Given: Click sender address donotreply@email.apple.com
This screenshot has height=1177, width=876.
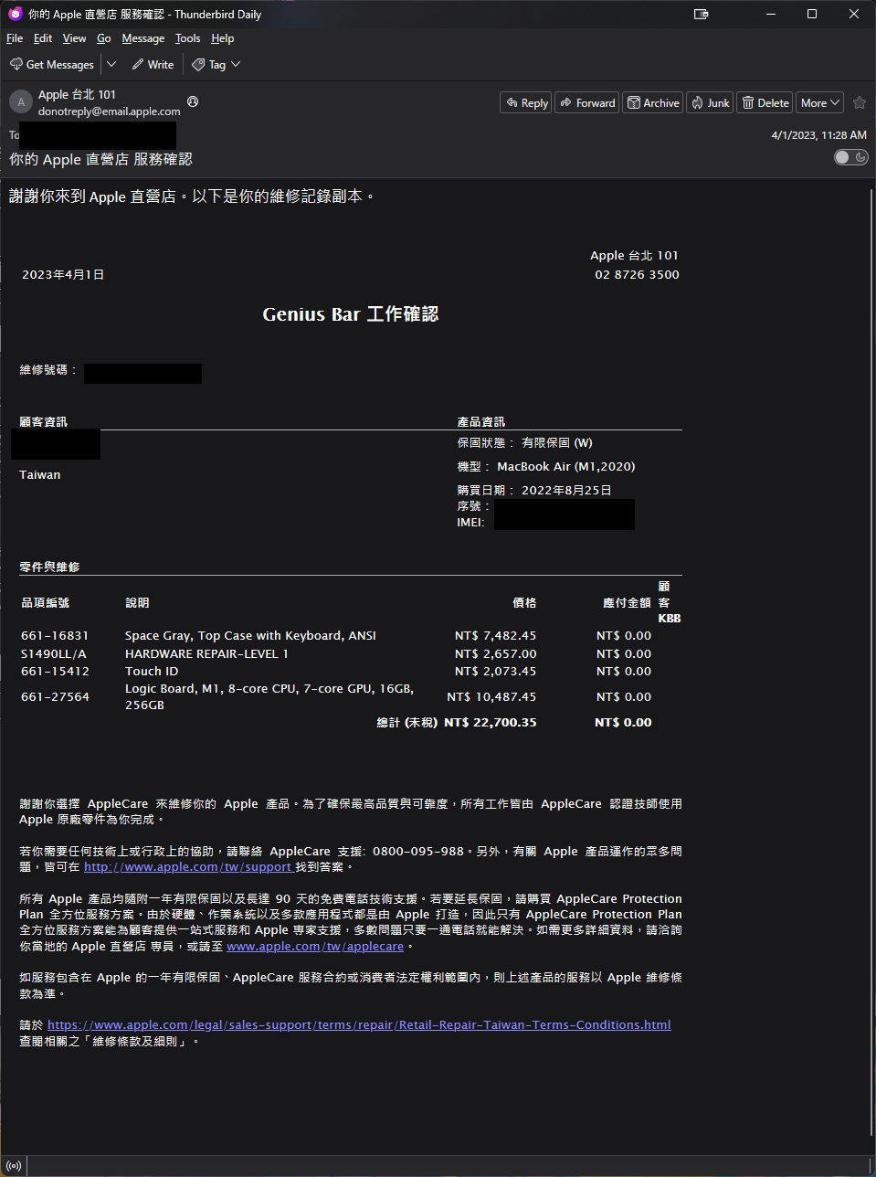Looking at the screenshot, I should (x=110, y=111).
